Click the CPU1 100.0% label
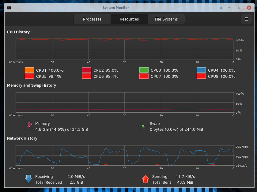This screenshot has width=257, height=192. point(50,70)
